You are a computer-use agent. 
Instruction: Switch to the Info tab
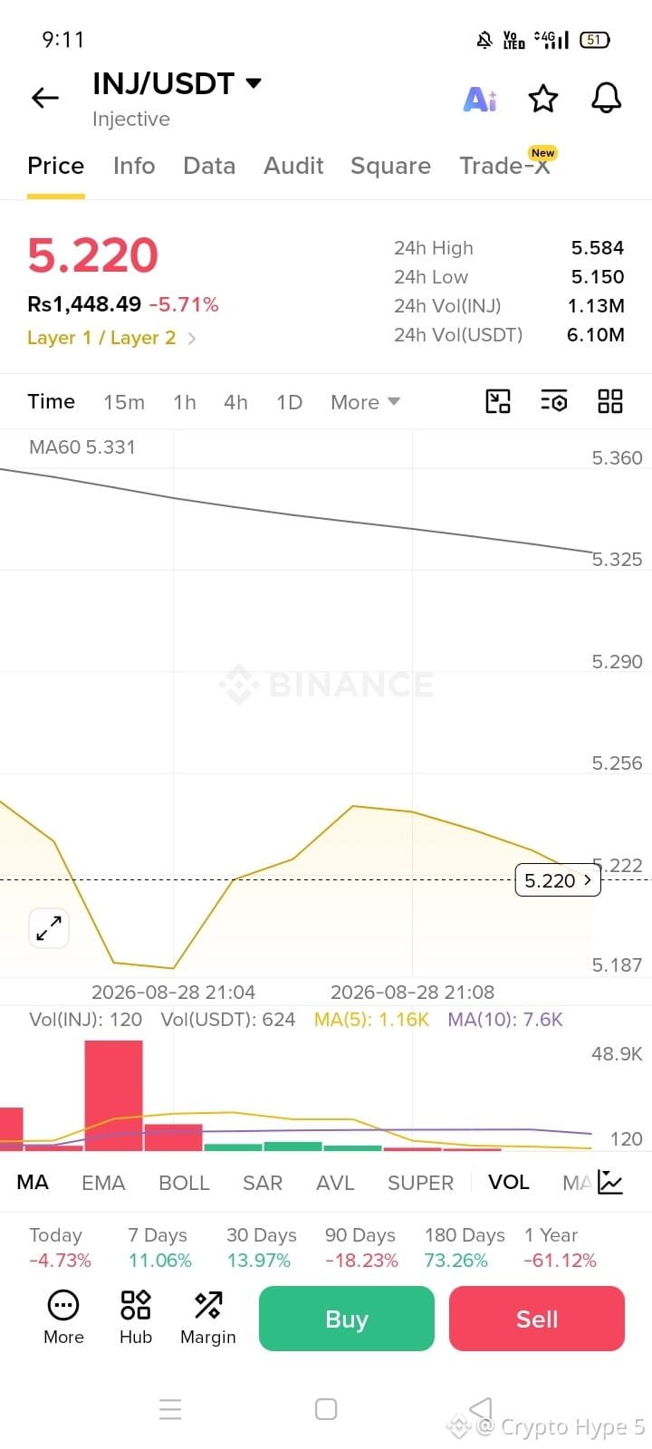point(134,166)
